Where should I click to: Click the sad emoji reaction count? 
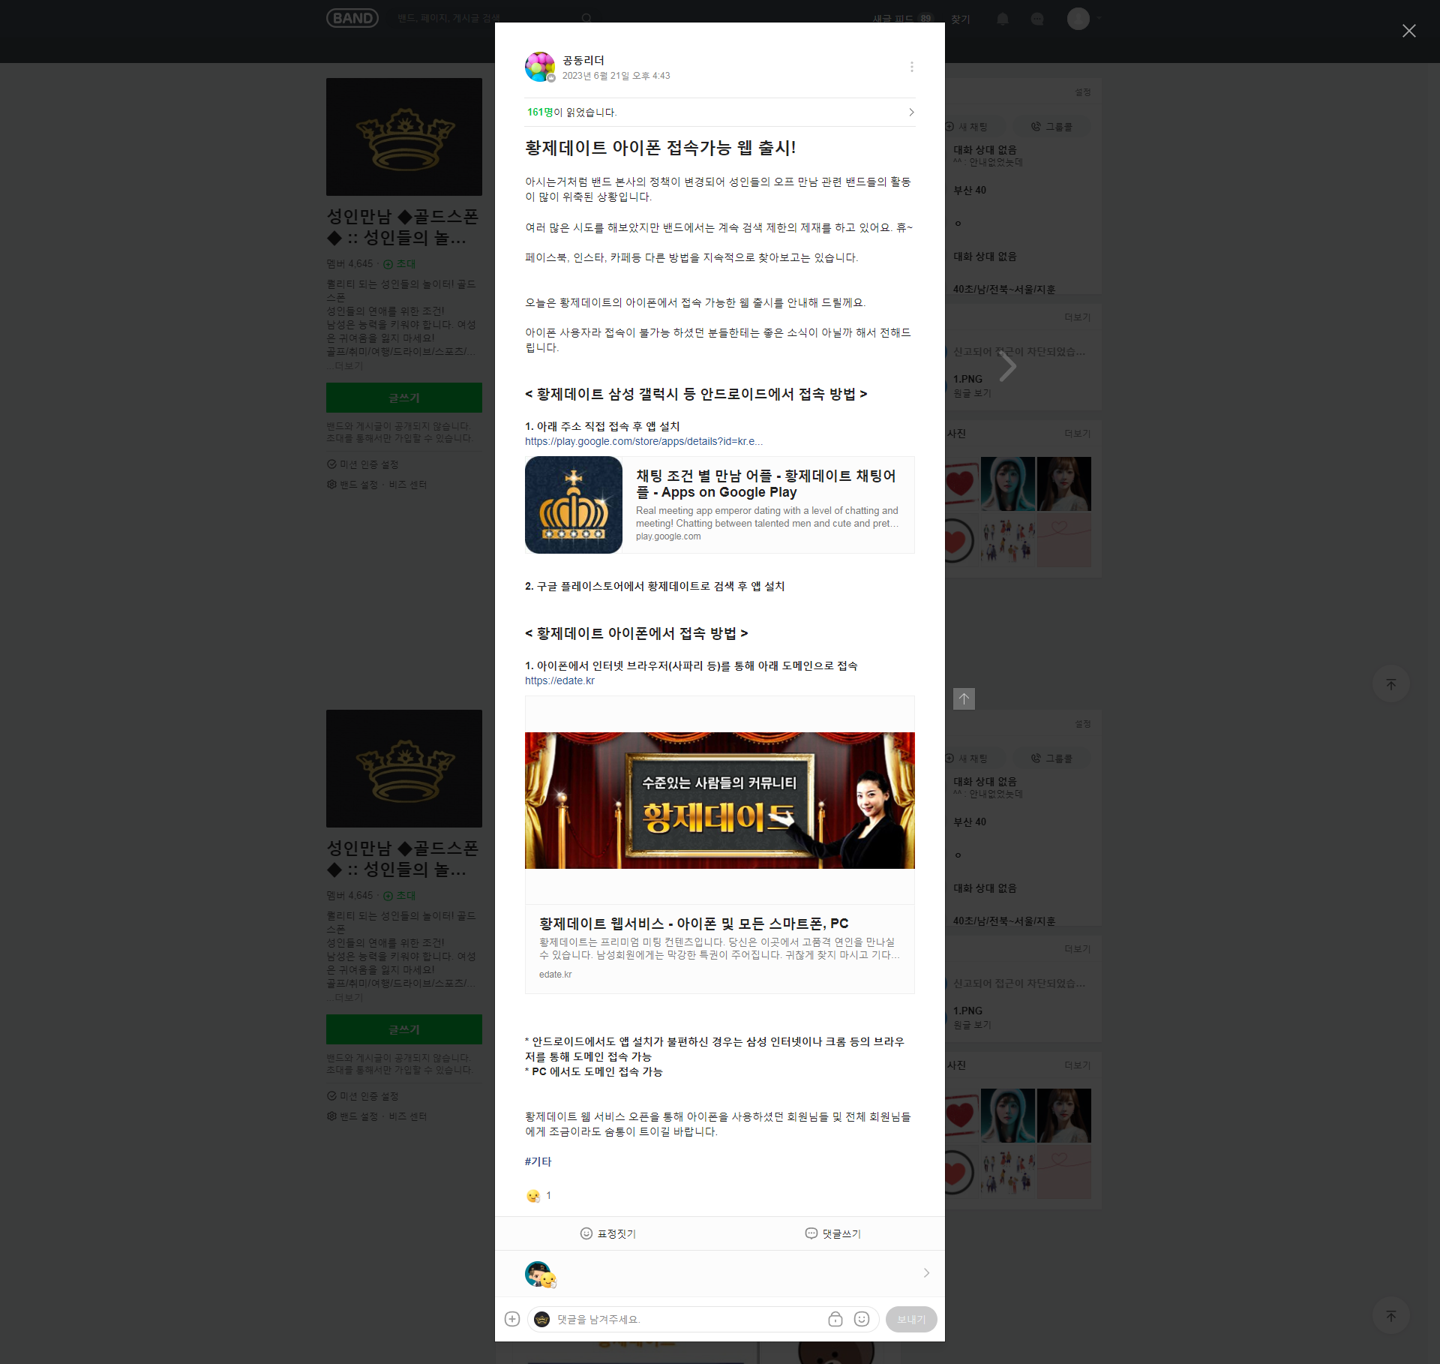(539, 1196)
